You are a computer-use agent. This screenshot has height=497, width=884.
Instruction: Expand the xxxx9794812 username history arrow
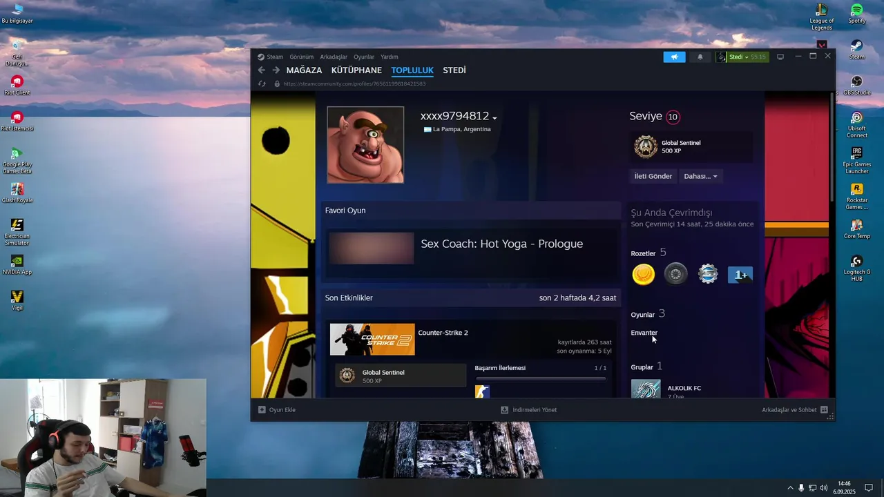point(494,118)
